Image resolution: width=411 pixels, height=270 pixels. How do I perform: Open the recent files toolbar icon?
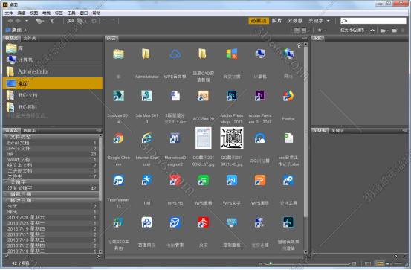[39, 21]
